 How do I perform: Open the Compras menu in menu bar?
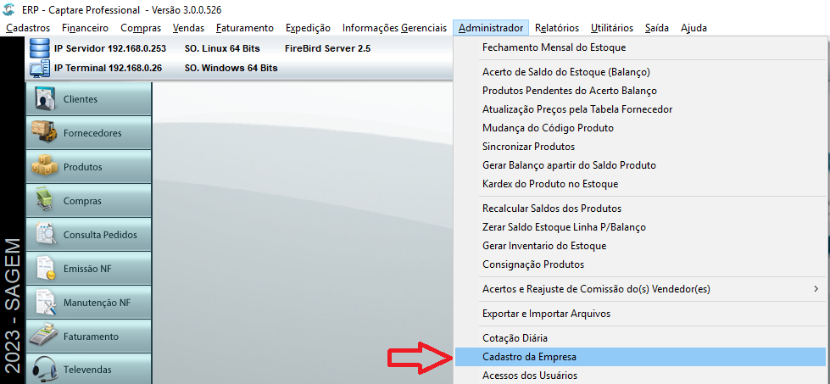pos(140,28)
